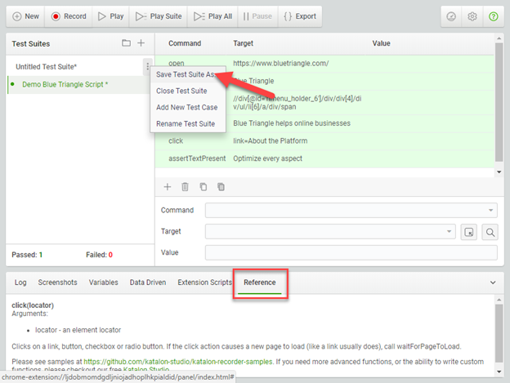Click the Pause button
Screen dimensions: 510x383
point(257,16)
